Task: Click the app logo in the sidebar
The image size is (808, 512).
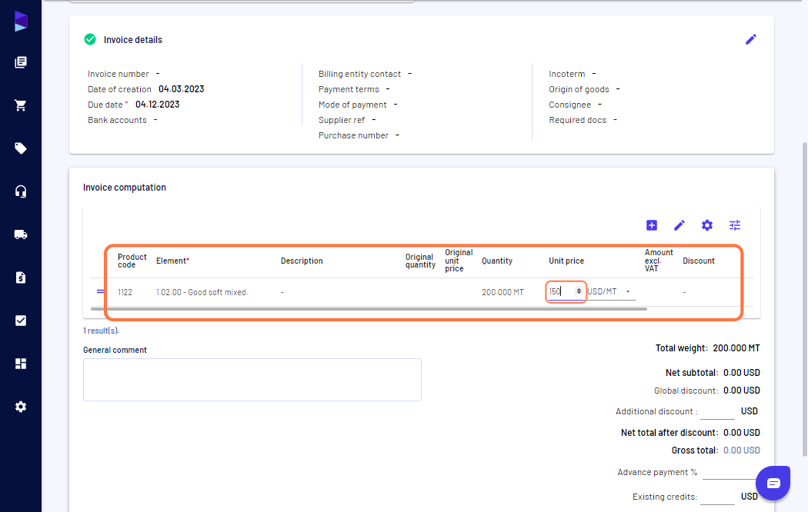Action: click(x=21, y=21)
